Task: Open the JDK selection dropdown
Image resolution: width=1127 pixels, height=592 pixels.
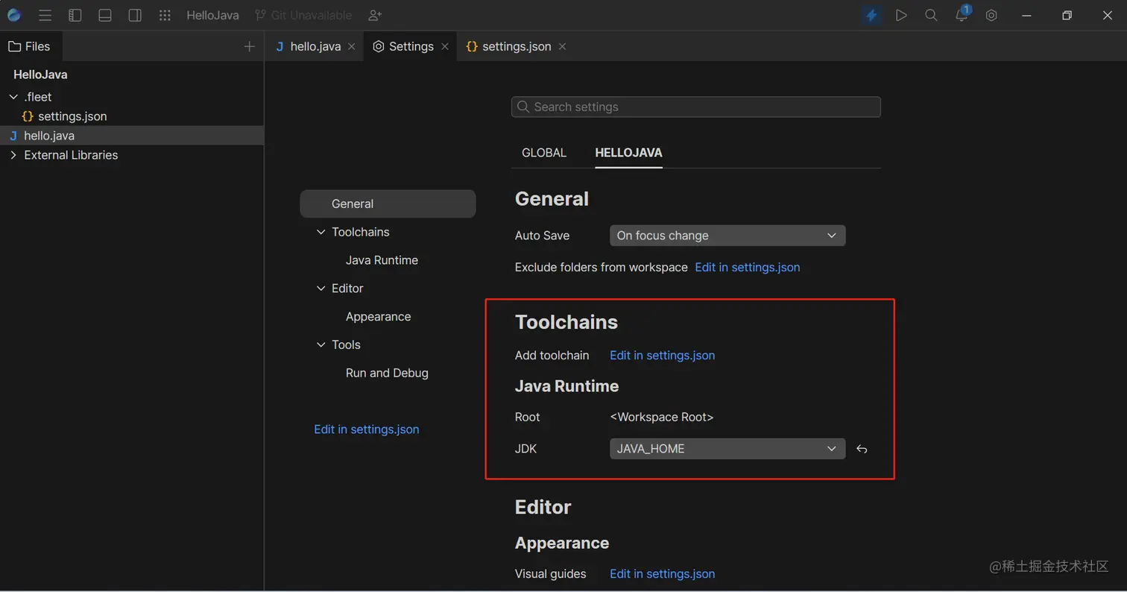Action: tap(727, 448)
